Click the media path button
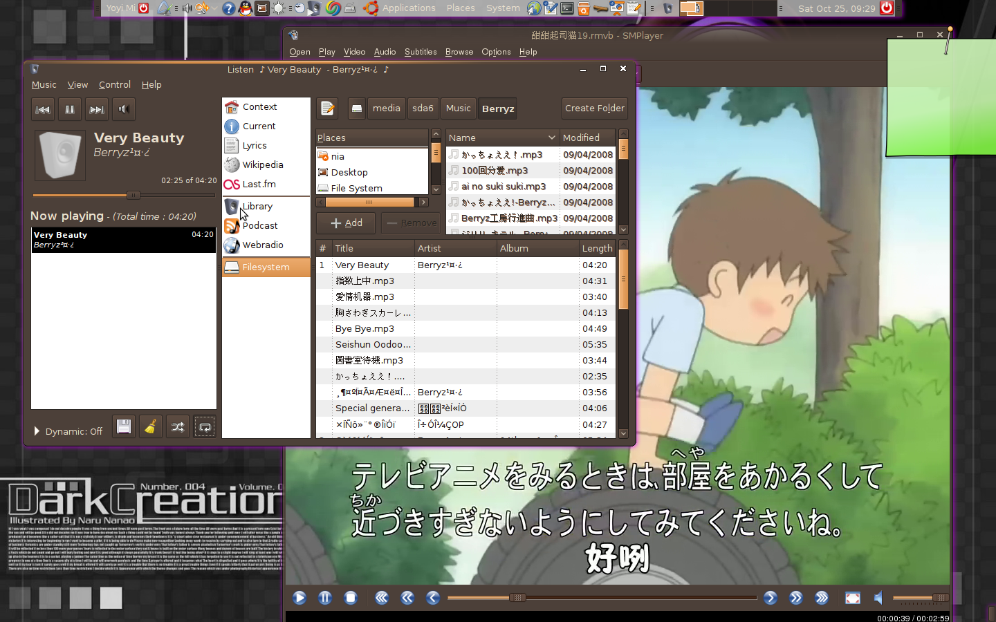Viewport: 996px width, 622px height. click(x=387, y=109)
